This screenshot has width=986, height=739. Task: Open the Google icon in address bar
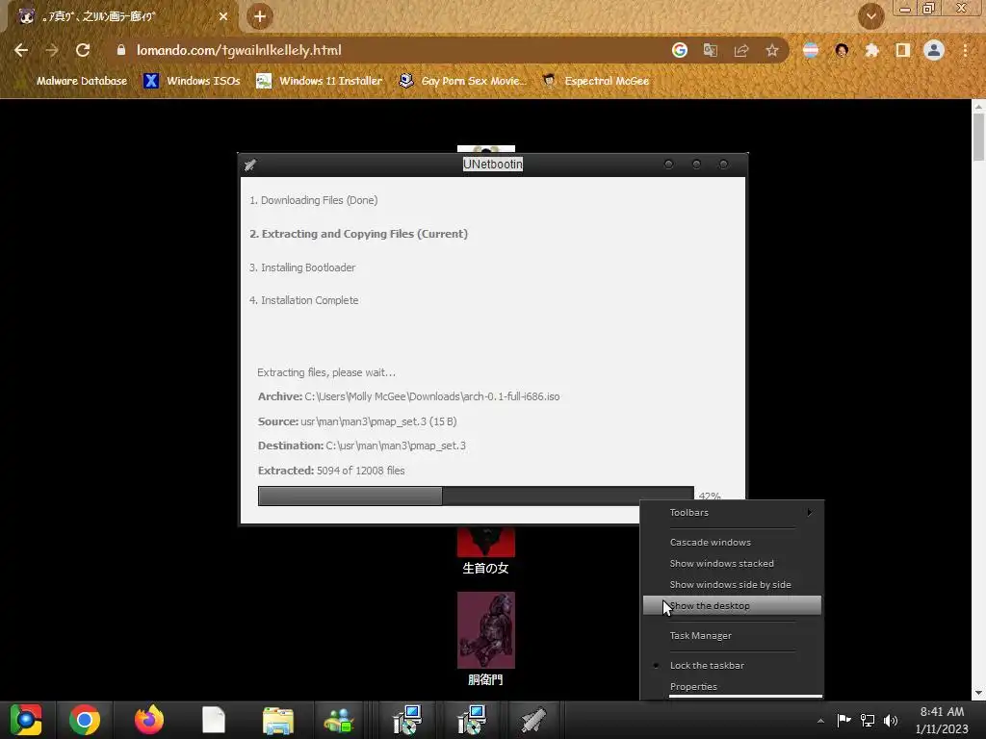680,50
